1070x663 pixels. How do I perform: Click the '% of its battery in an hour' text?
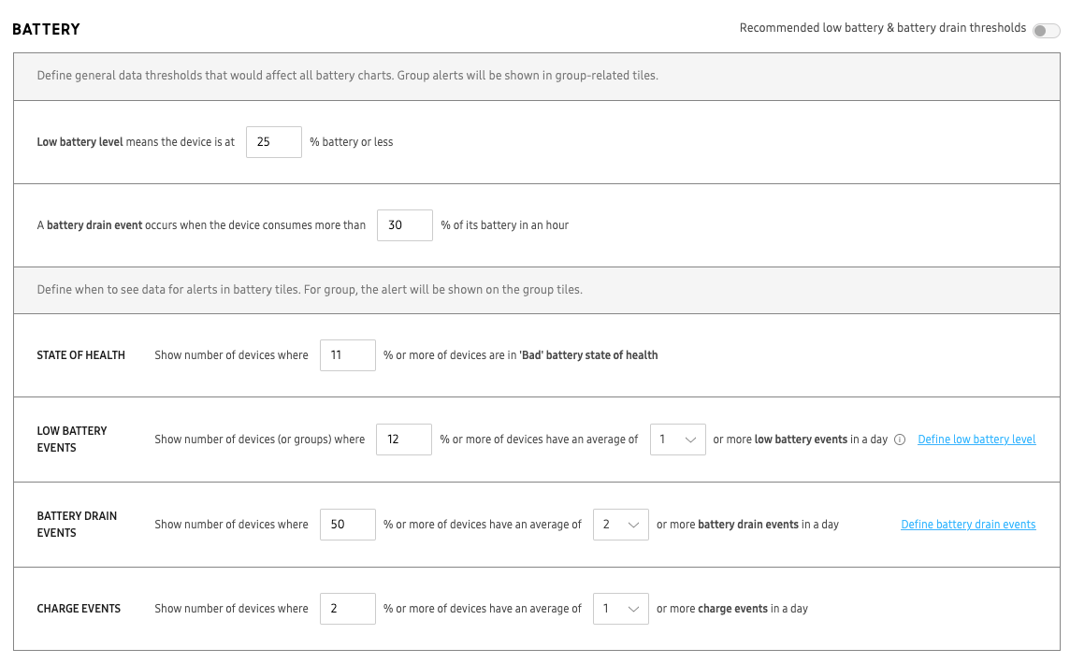[505, 225]
